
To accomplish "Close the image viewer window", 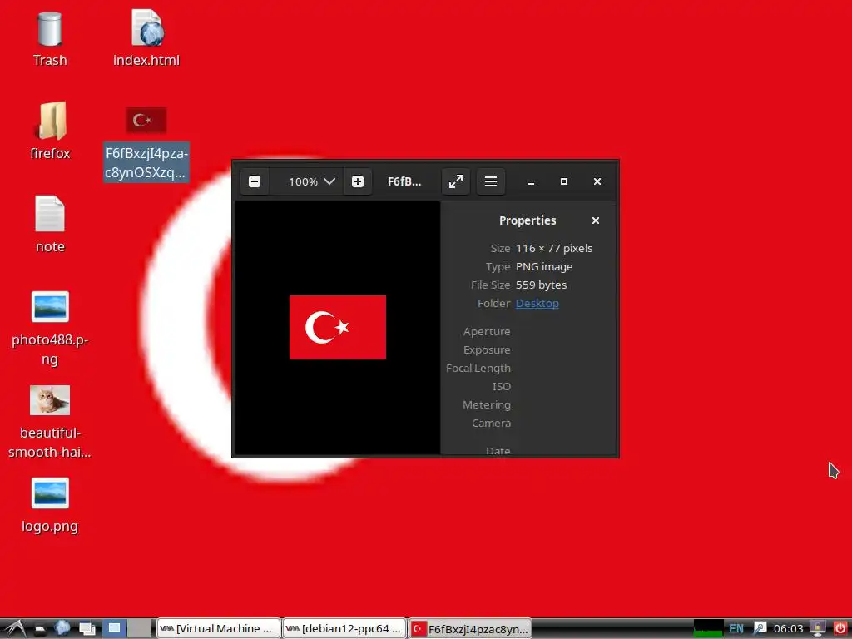I will click(597, 181).
